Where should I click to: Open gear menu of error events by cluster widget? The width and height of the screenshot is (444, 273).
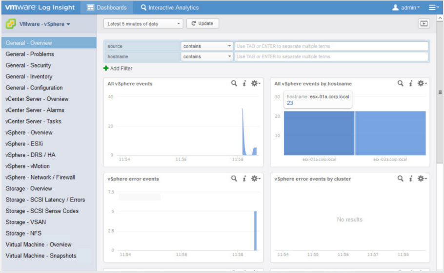(422, 179)
